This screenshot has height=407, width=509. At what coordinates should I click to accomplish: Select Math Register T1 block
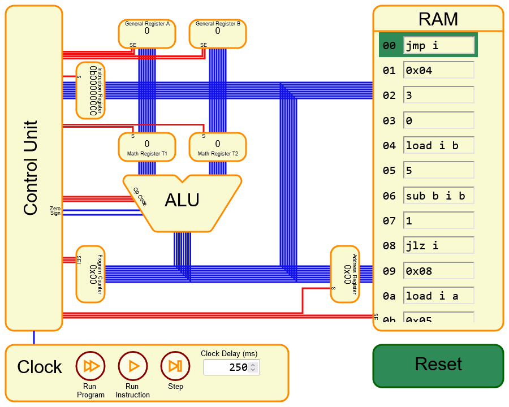147,147
